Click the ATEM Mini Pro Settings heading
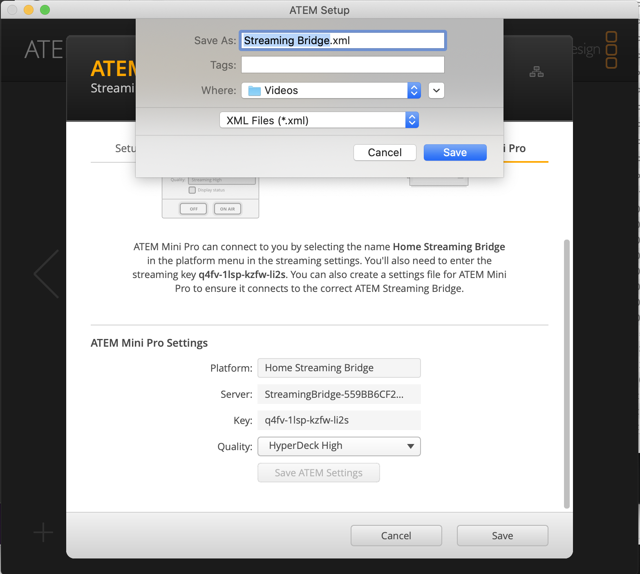 (x=149, y=343)
